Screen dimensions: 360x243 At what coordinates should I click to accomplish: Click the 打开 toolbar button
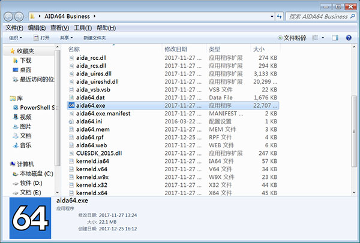coord(41,38)
